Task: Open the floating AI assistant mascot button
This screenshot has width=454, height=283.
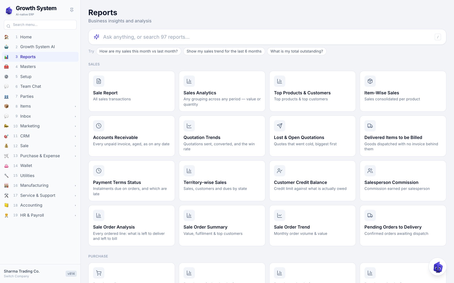Action: coord(438,267)
